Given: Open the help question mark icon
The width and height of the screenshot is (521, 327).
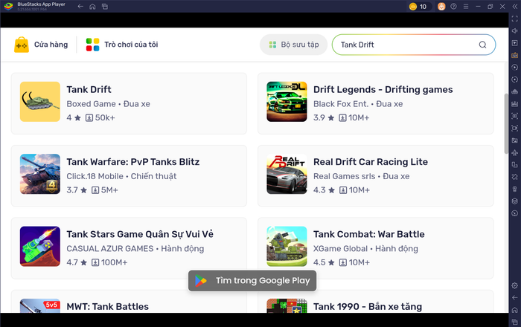Looking at the screenshot, I should pyautogui.click(x=453, y=6).
